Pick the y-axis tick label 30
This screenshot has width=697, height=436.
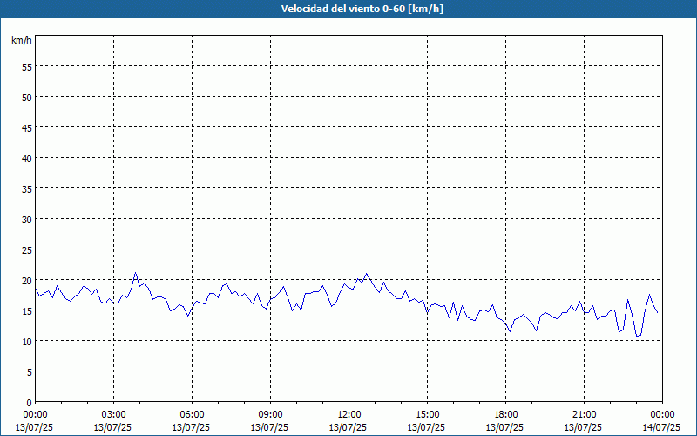click(27, 220)
